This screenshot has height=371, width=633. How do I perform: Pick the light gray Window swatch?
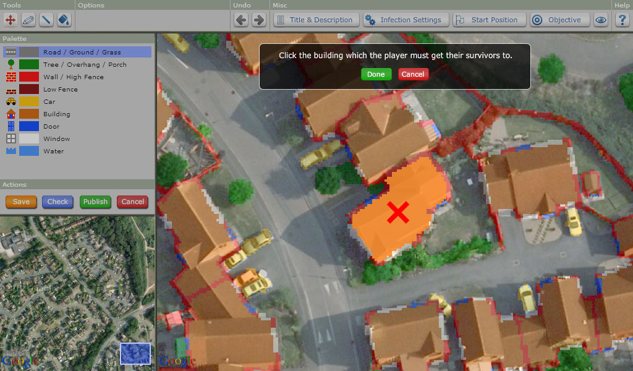pos(29,139)
